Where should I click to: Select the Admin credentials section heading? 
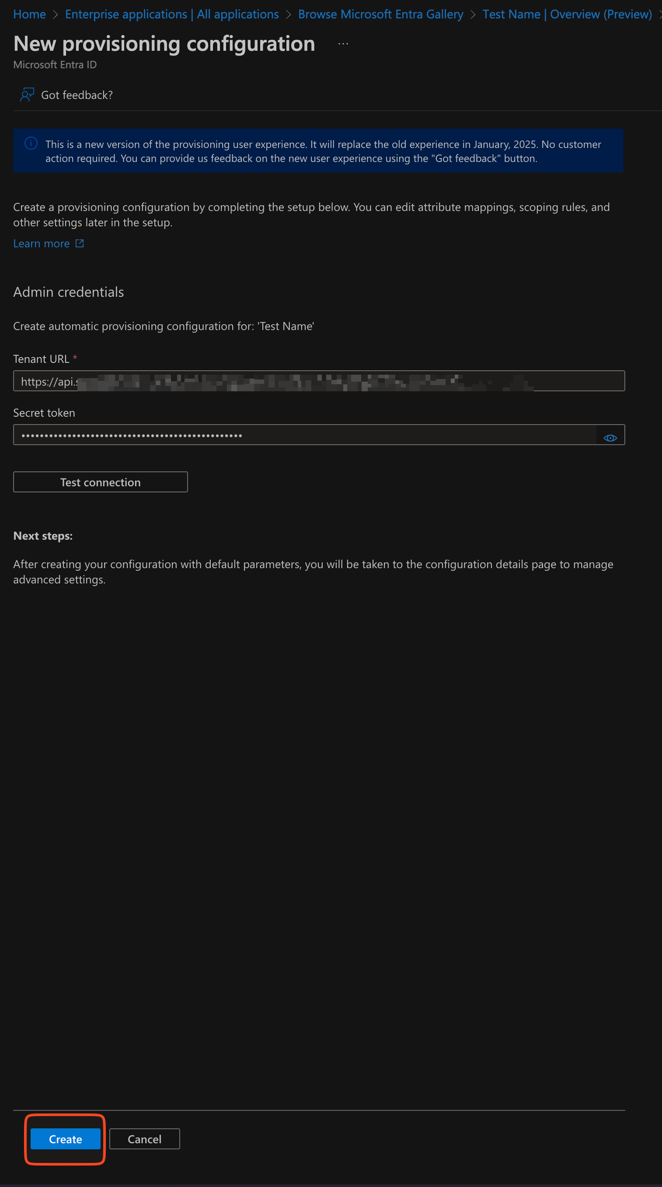[x=69, y=292]
